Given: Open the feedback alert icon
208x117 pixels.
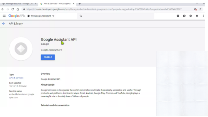Looking at the screenshot, I should (x=184, y=16).
